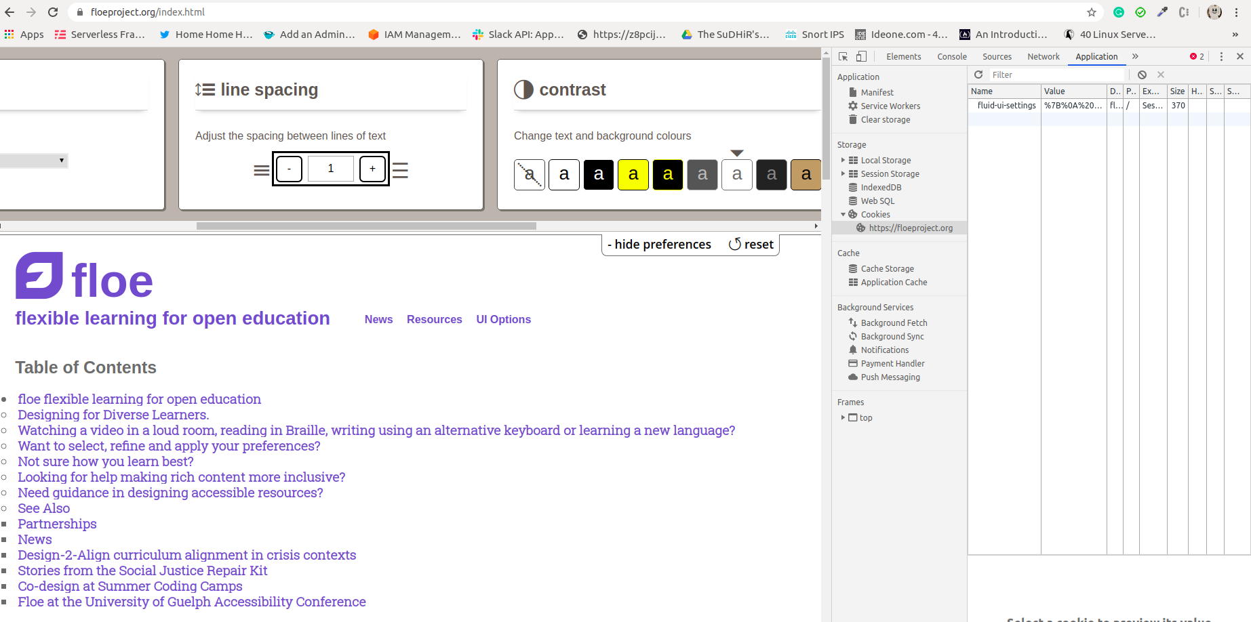The height and width of the screenshot is (622, 1251).
Task: Select the black-on-yellow contrast option
Action: click(633, 175)
